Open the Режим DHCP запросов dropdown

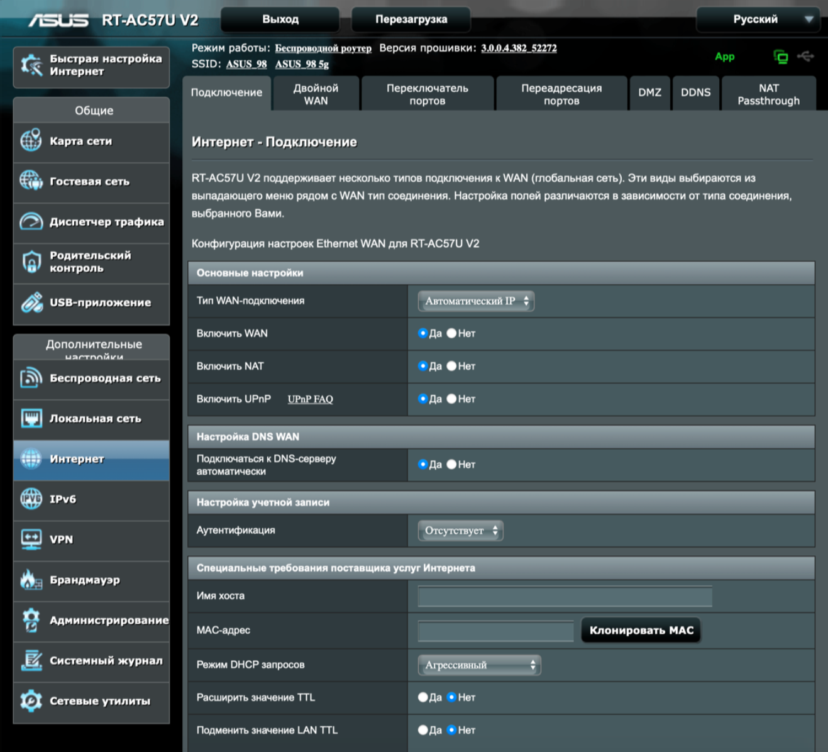coord(480,665)
